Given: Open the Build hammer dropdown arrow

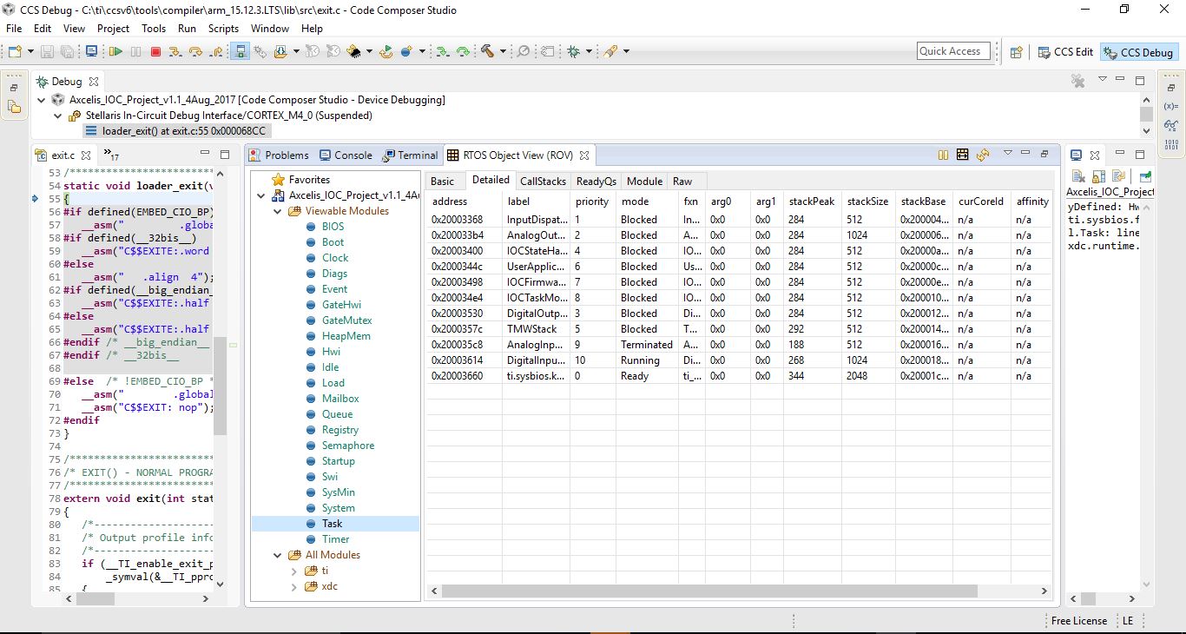Looking at the screenshot, I should pyautogui.click(x=503, y=51).
